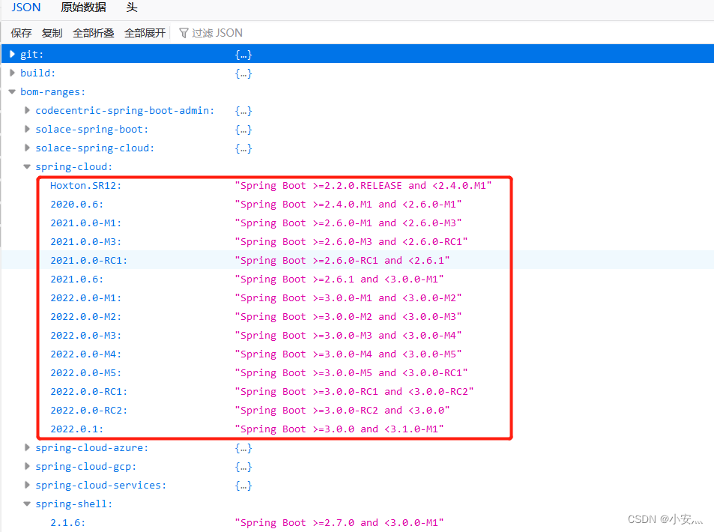This screenshot has width=714, height=532.
Task: Click the {…} value of spring-cloud-gcp
Action: coord(243,467)
